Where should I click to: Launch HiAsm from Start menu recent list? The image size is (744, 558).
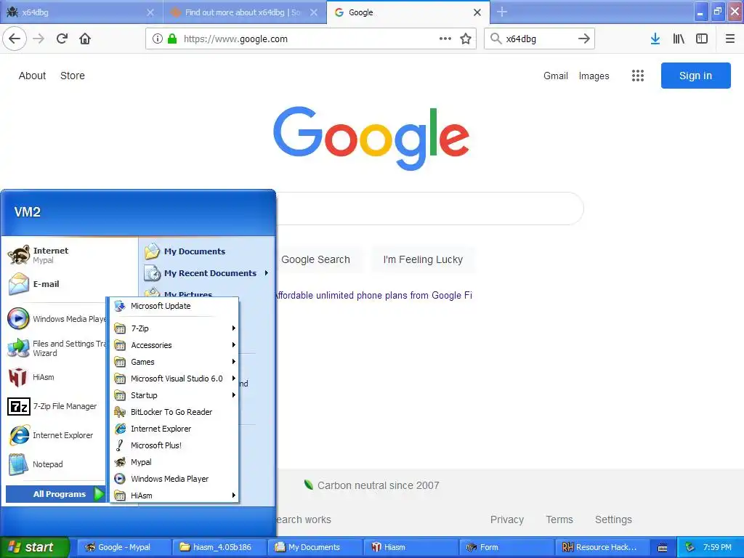pyautogui.click(x=56, y=378)
